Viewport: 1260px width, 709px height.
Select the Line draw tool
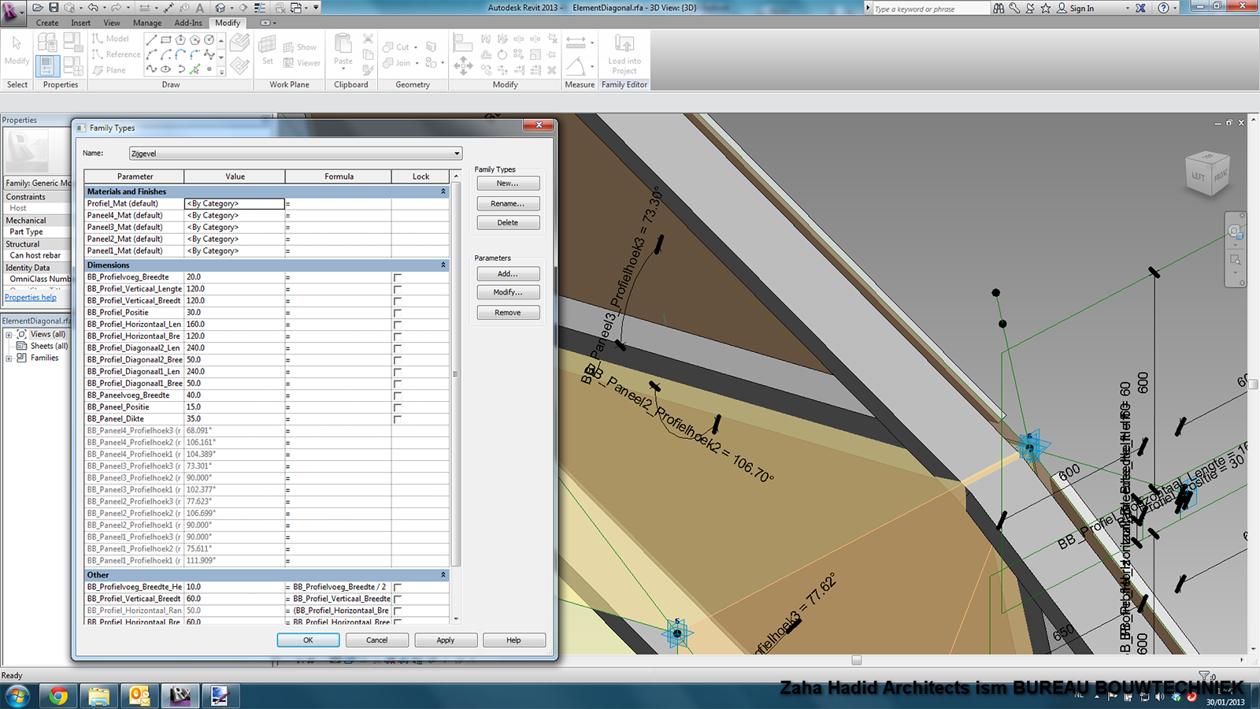[x=151, y=39]
